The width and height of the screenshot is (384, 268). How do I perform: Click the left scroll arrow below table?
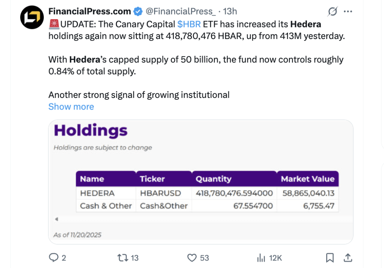click(x=56, y=219)
